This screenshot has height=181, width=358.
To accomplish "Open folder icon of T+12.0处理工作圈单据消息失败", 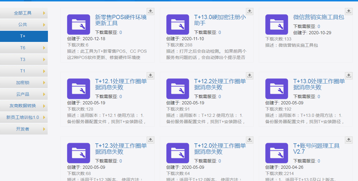I will click(178, 153).
